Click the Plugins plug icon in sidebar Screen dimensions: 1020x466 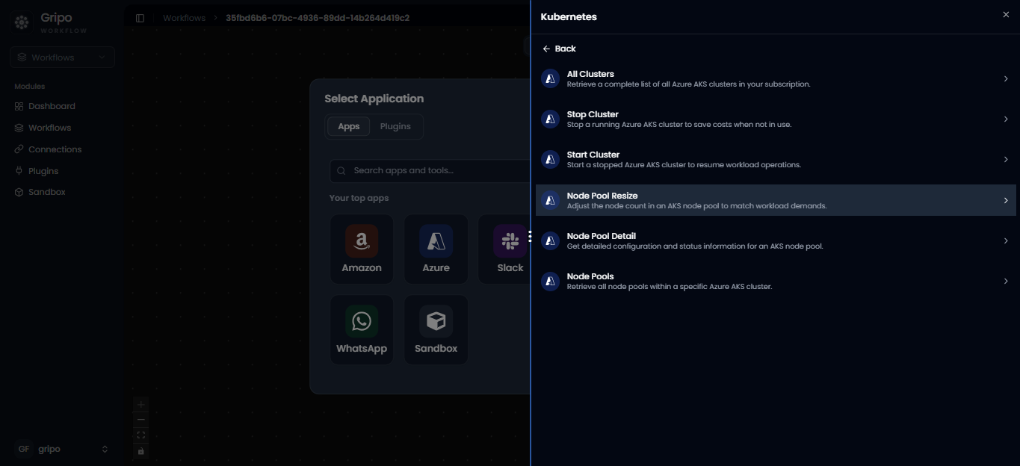coord(19,171)
